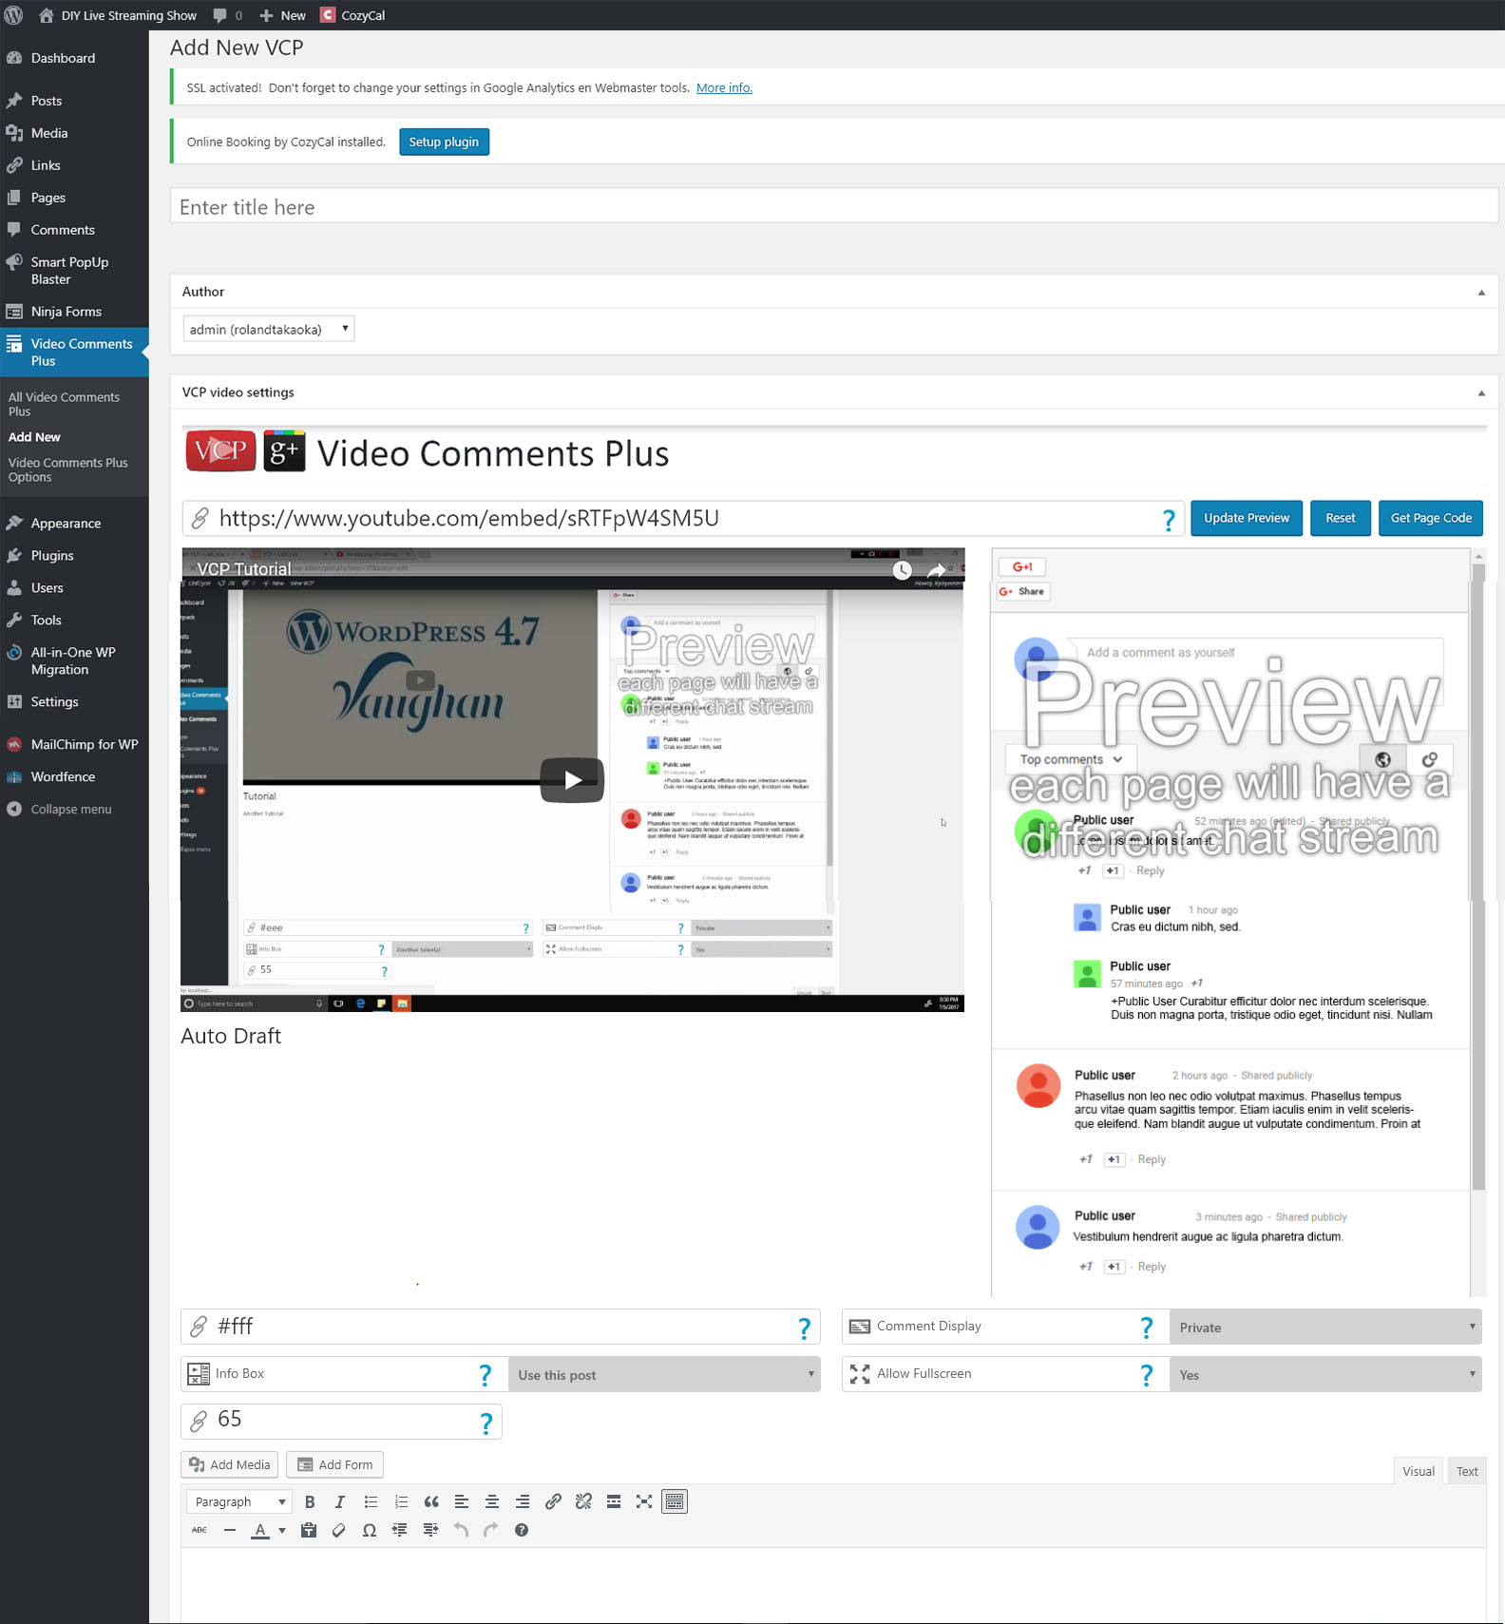Image resolution: width=1505 pixels, height=1624 pixels.
Task: Open Allow Fullscreen Yes dropdown
Action: pyautogui.click(x=1325, y=1375)
